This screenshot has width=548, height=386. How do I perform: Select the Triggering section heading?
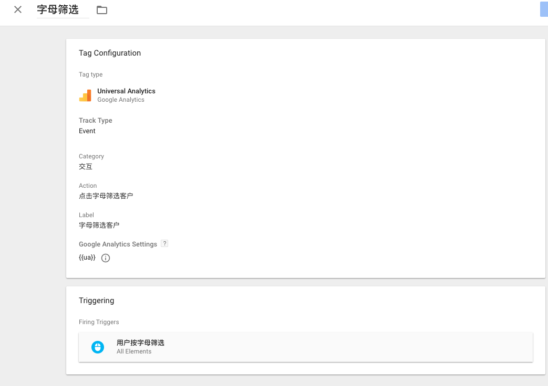click(97, 301)
